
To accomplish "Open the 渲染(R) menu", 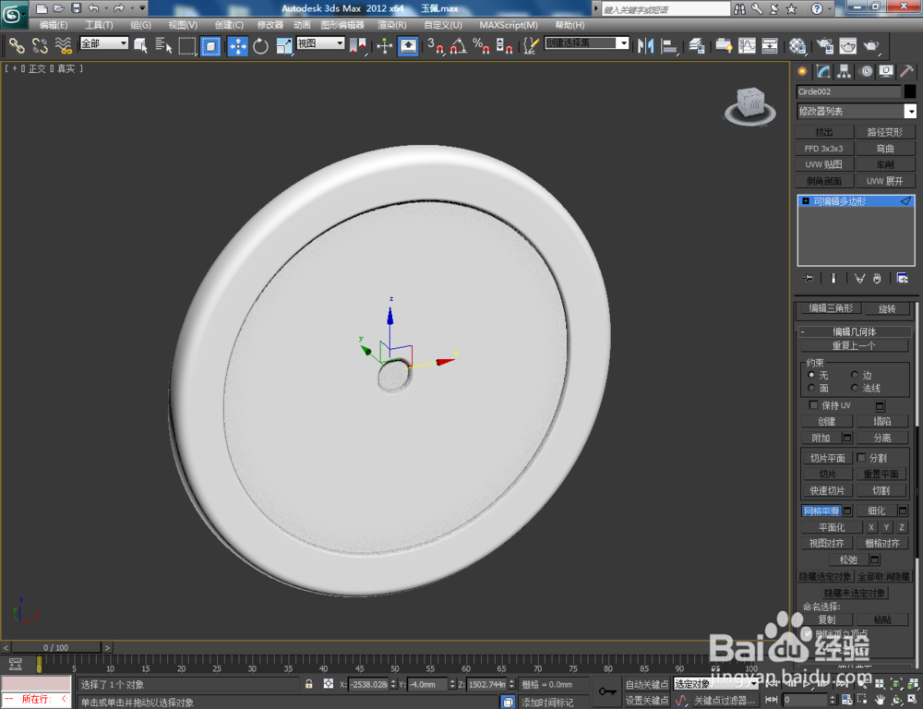I will click(392, 25).
